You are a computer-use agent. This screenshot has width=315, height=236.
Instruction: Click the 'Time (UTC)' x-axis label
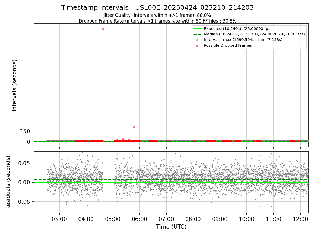point(171,227)
